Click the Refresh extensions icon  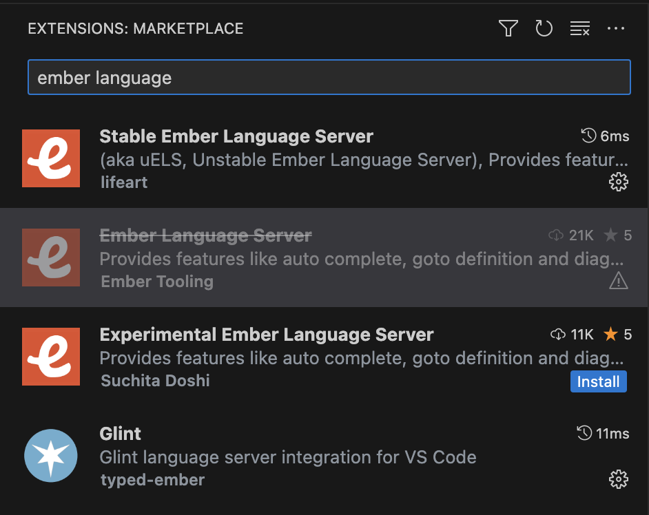coord(544,28)
